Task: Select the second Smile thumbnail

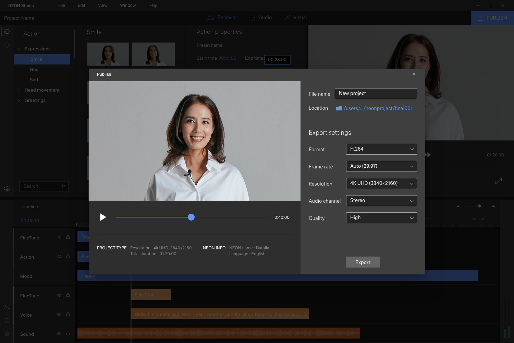Action: [154, 54]
